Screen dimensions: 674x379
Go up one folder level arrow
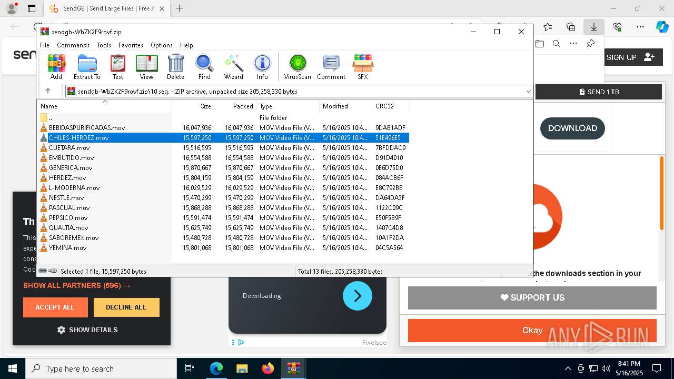pyautogui.click(x=48, y=91)
